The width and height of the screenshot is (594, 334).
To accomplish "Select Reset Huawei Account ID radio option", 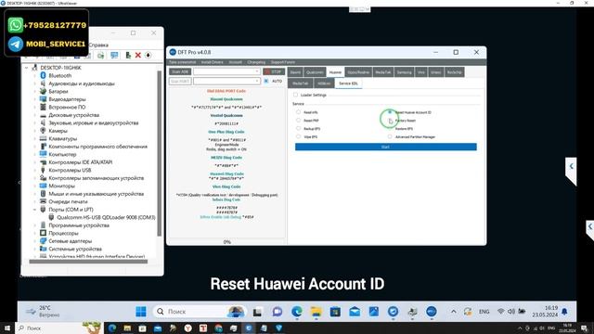I will (x=390, y=112).
